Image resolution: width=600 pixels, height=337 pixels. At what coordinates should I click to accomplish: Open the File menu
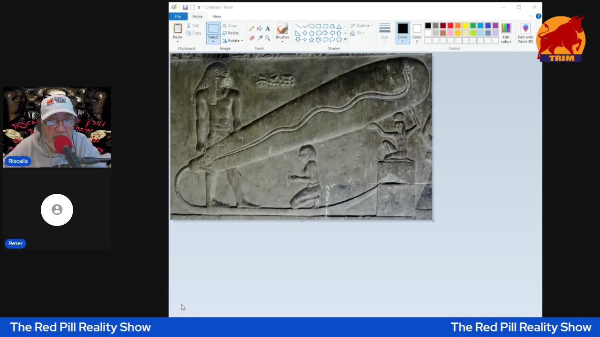(178, 16)
